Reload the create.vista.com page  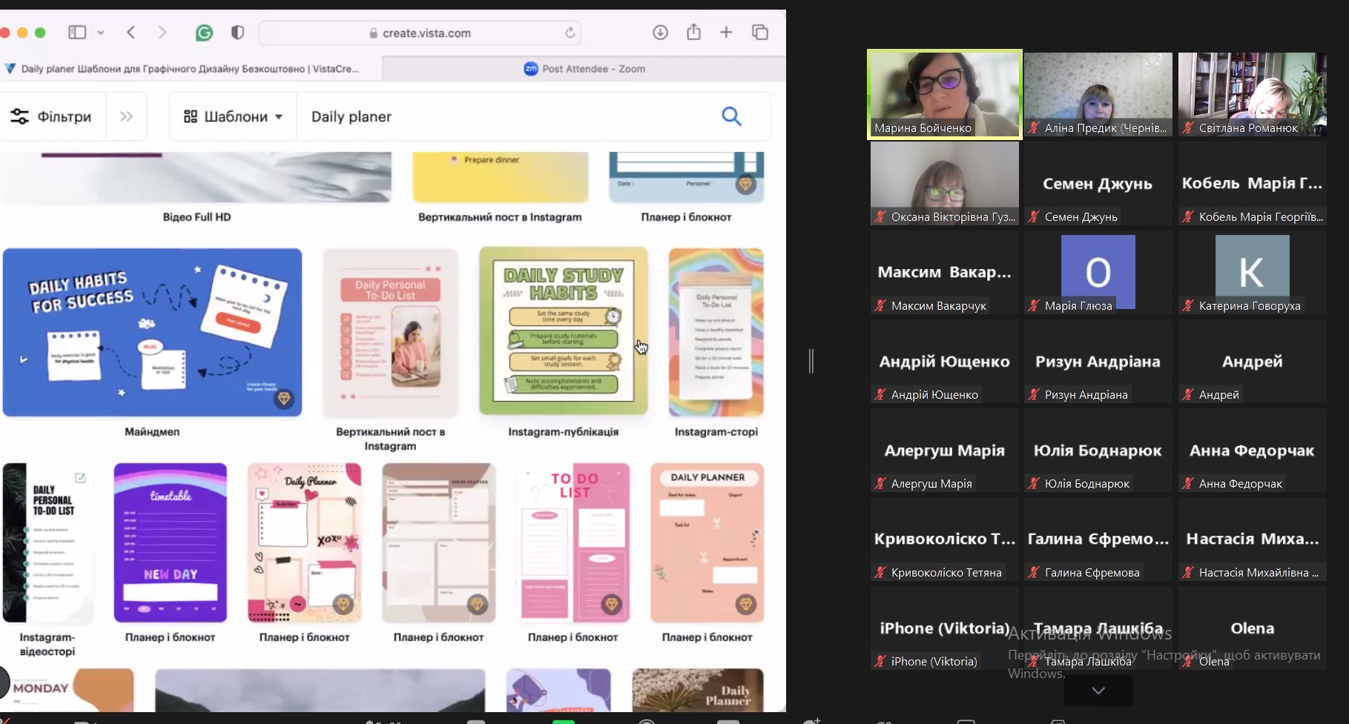coord(570,33)
